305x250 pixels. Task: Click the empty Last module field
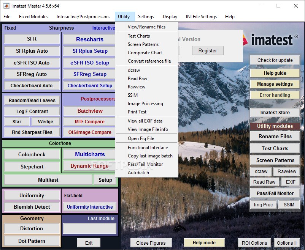(90, 228)
